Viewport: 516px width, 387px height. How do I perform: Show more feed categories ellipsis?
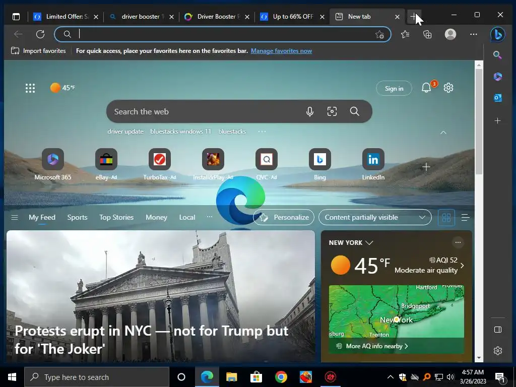[x=209, y=217]
